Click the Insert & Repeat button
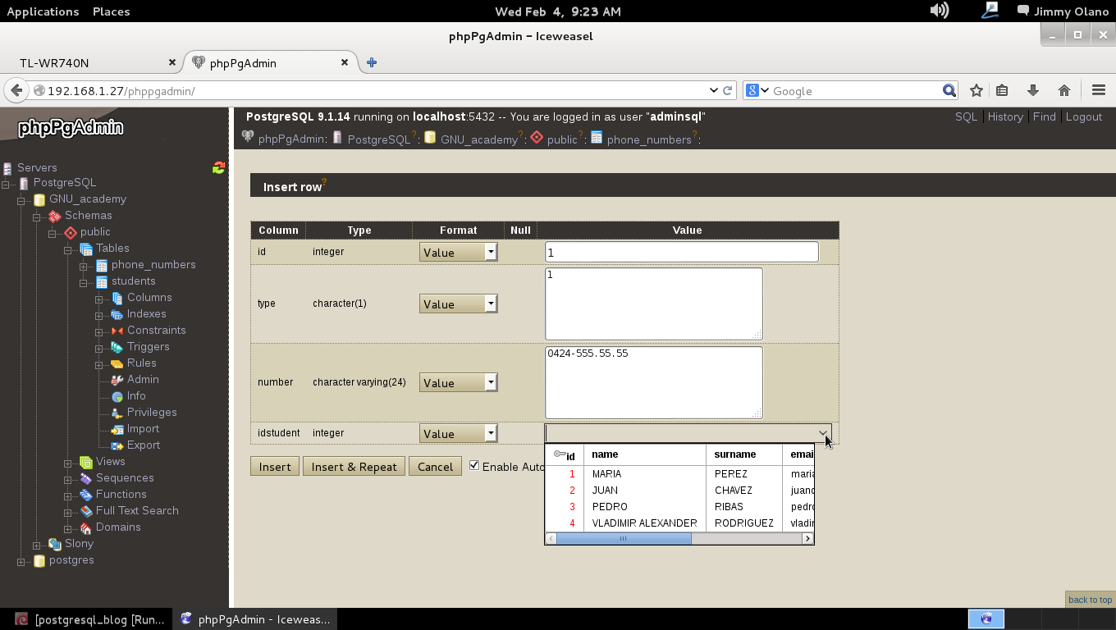1116x630 pixels. 354,466
